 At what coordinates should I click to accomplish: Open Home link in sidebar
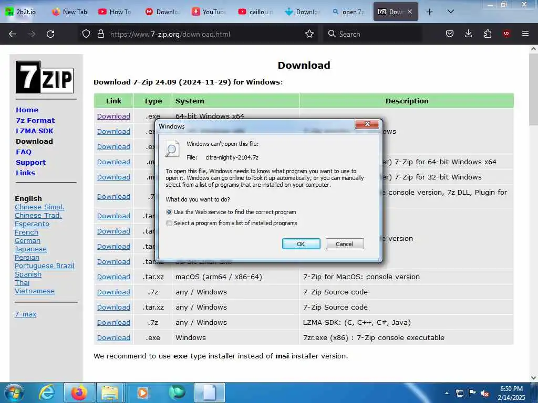27,110
